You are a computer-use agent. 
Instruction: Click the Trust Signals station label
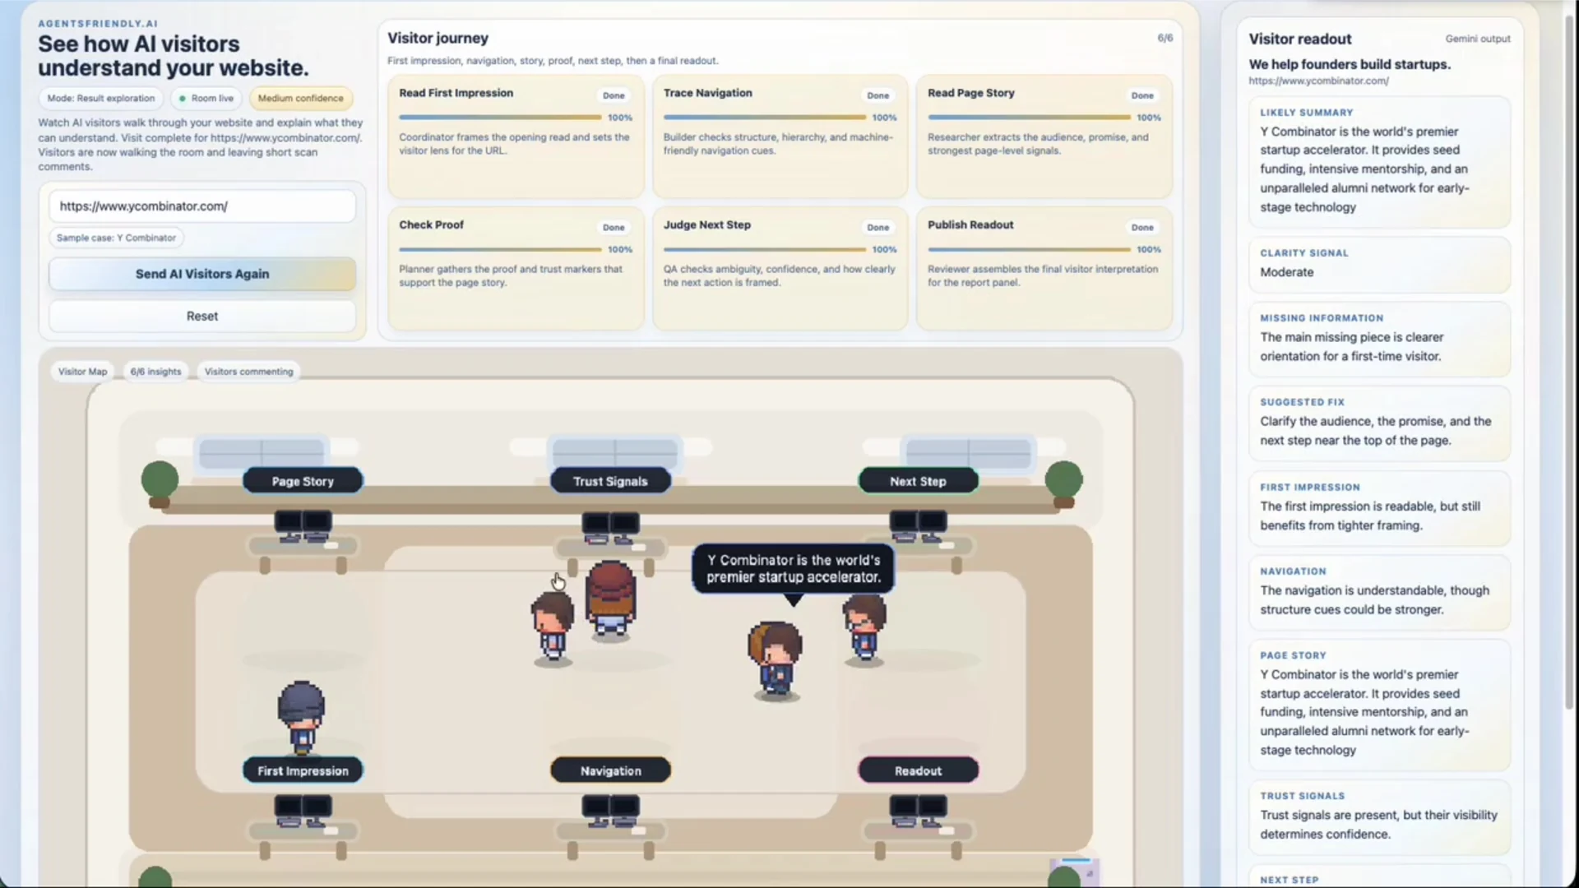(x=610, y=481)
